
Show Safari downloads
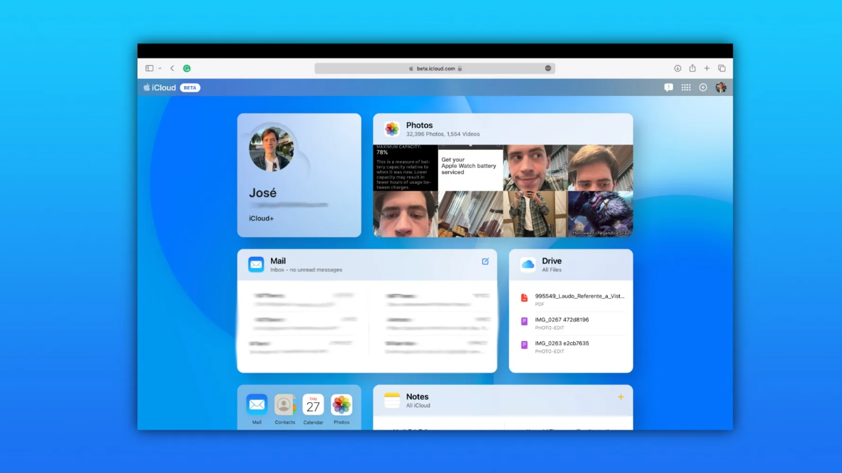pyautogui.click(x=678, y=68)
